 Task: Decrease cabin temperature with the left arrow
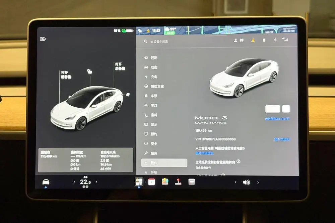click(x=74, y=182)
